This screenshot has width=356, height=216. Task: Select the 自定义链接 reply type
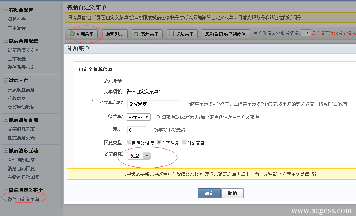(129, 142)
